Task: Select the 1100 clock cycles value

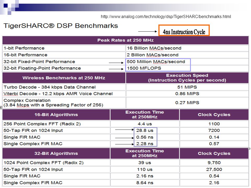Action: click(214, 124)
